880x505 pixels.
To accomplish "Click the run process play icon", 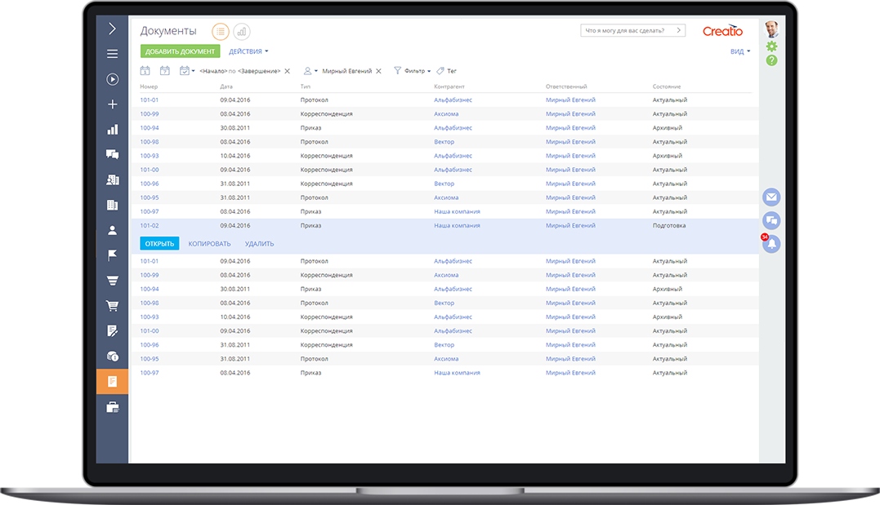I will coord(112,79).
